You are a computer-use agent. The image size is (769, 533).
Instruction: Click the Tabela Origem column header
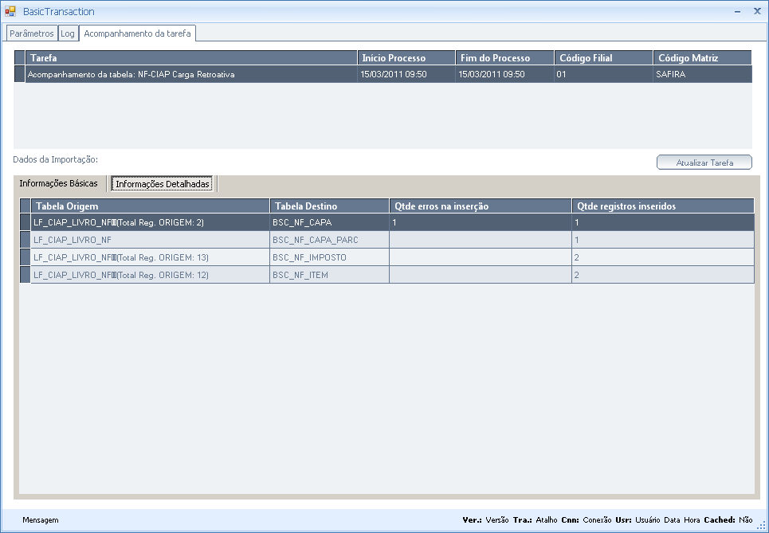click(150, 206)
